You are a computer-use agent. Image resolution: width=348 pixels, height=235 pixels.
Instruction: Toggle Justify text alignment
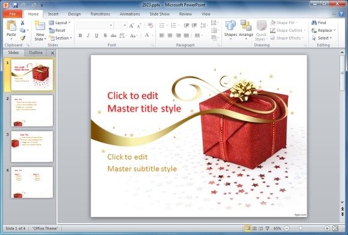(x=187, y=35)
